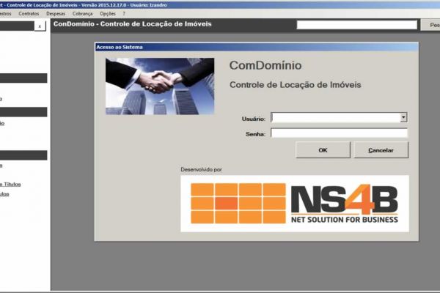Click the handshake image in login dialog

(x=160, y=86)
